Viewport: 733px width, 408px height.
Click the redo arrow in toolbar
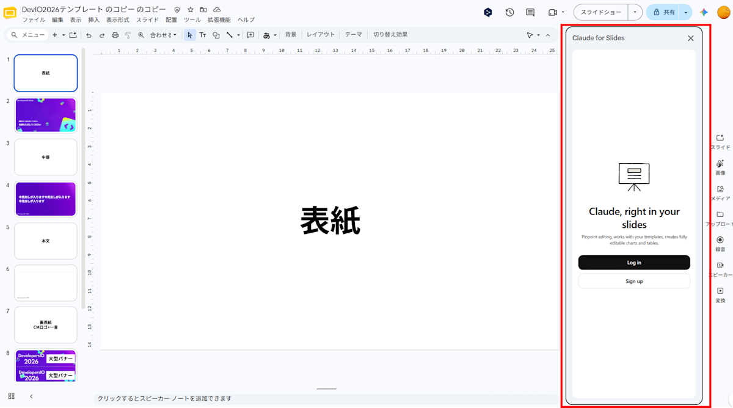pos(102,35)
